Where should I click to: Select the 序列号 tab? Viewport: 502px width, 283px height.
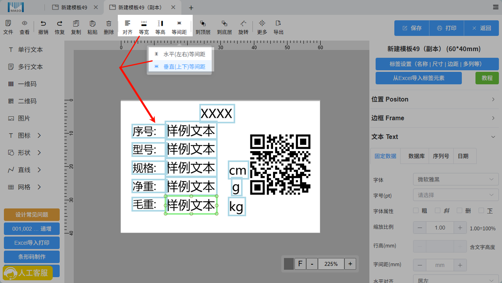click(x=441, y=156)
